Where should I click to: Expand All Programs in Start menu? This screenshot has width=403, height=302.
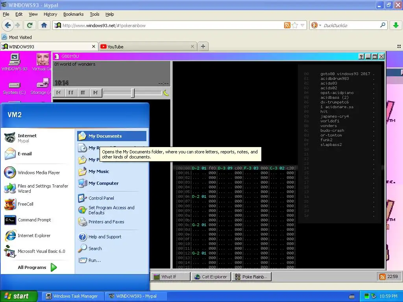click(37, 267)
